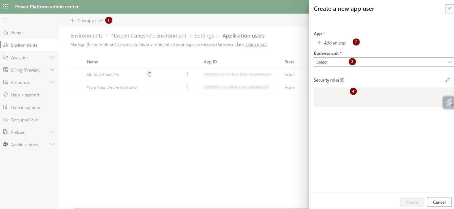Click the Billing (Preview) icon

[x=6, y=70]
